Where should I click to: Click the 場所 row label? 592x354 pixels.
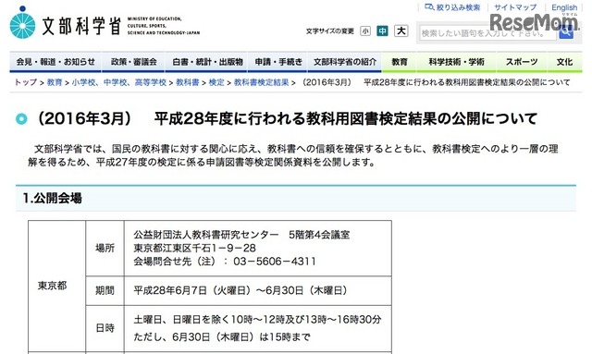(x=105, y=248)
